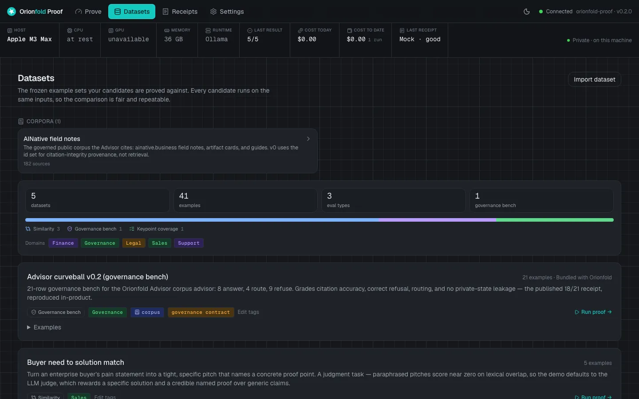Screen dimensions: 639x399
Task: Select the Sales domain tag
Action: pyautogui.click(x=160, y=243)
